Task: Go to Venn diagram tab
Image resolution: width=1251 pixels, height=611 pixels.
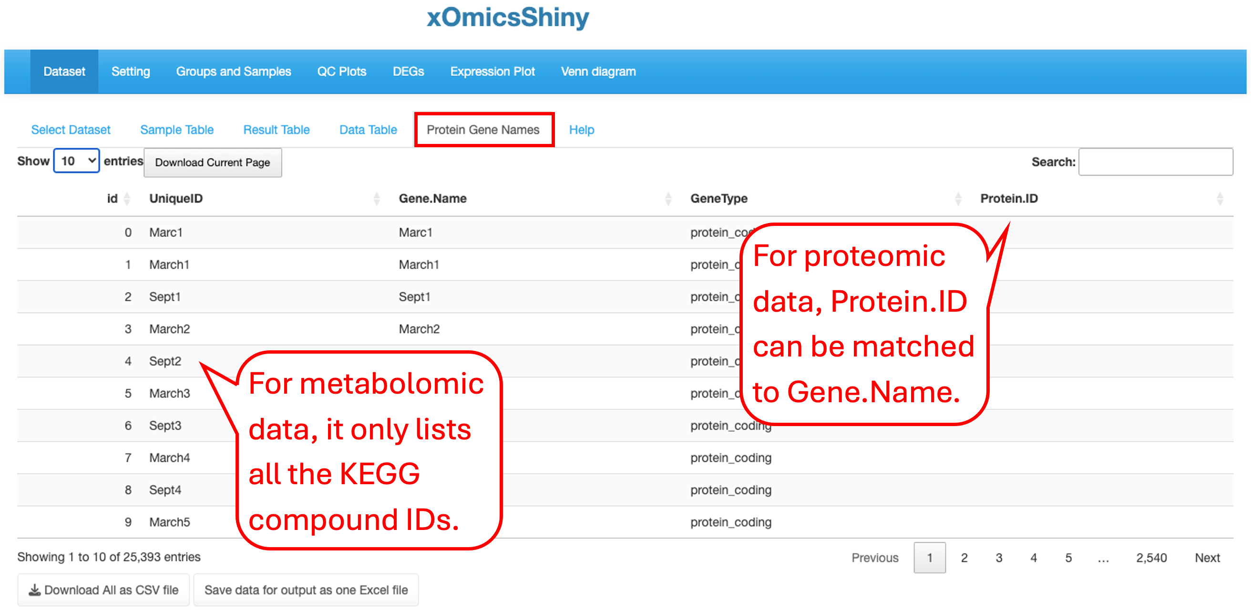Action: tap(598, 72)
